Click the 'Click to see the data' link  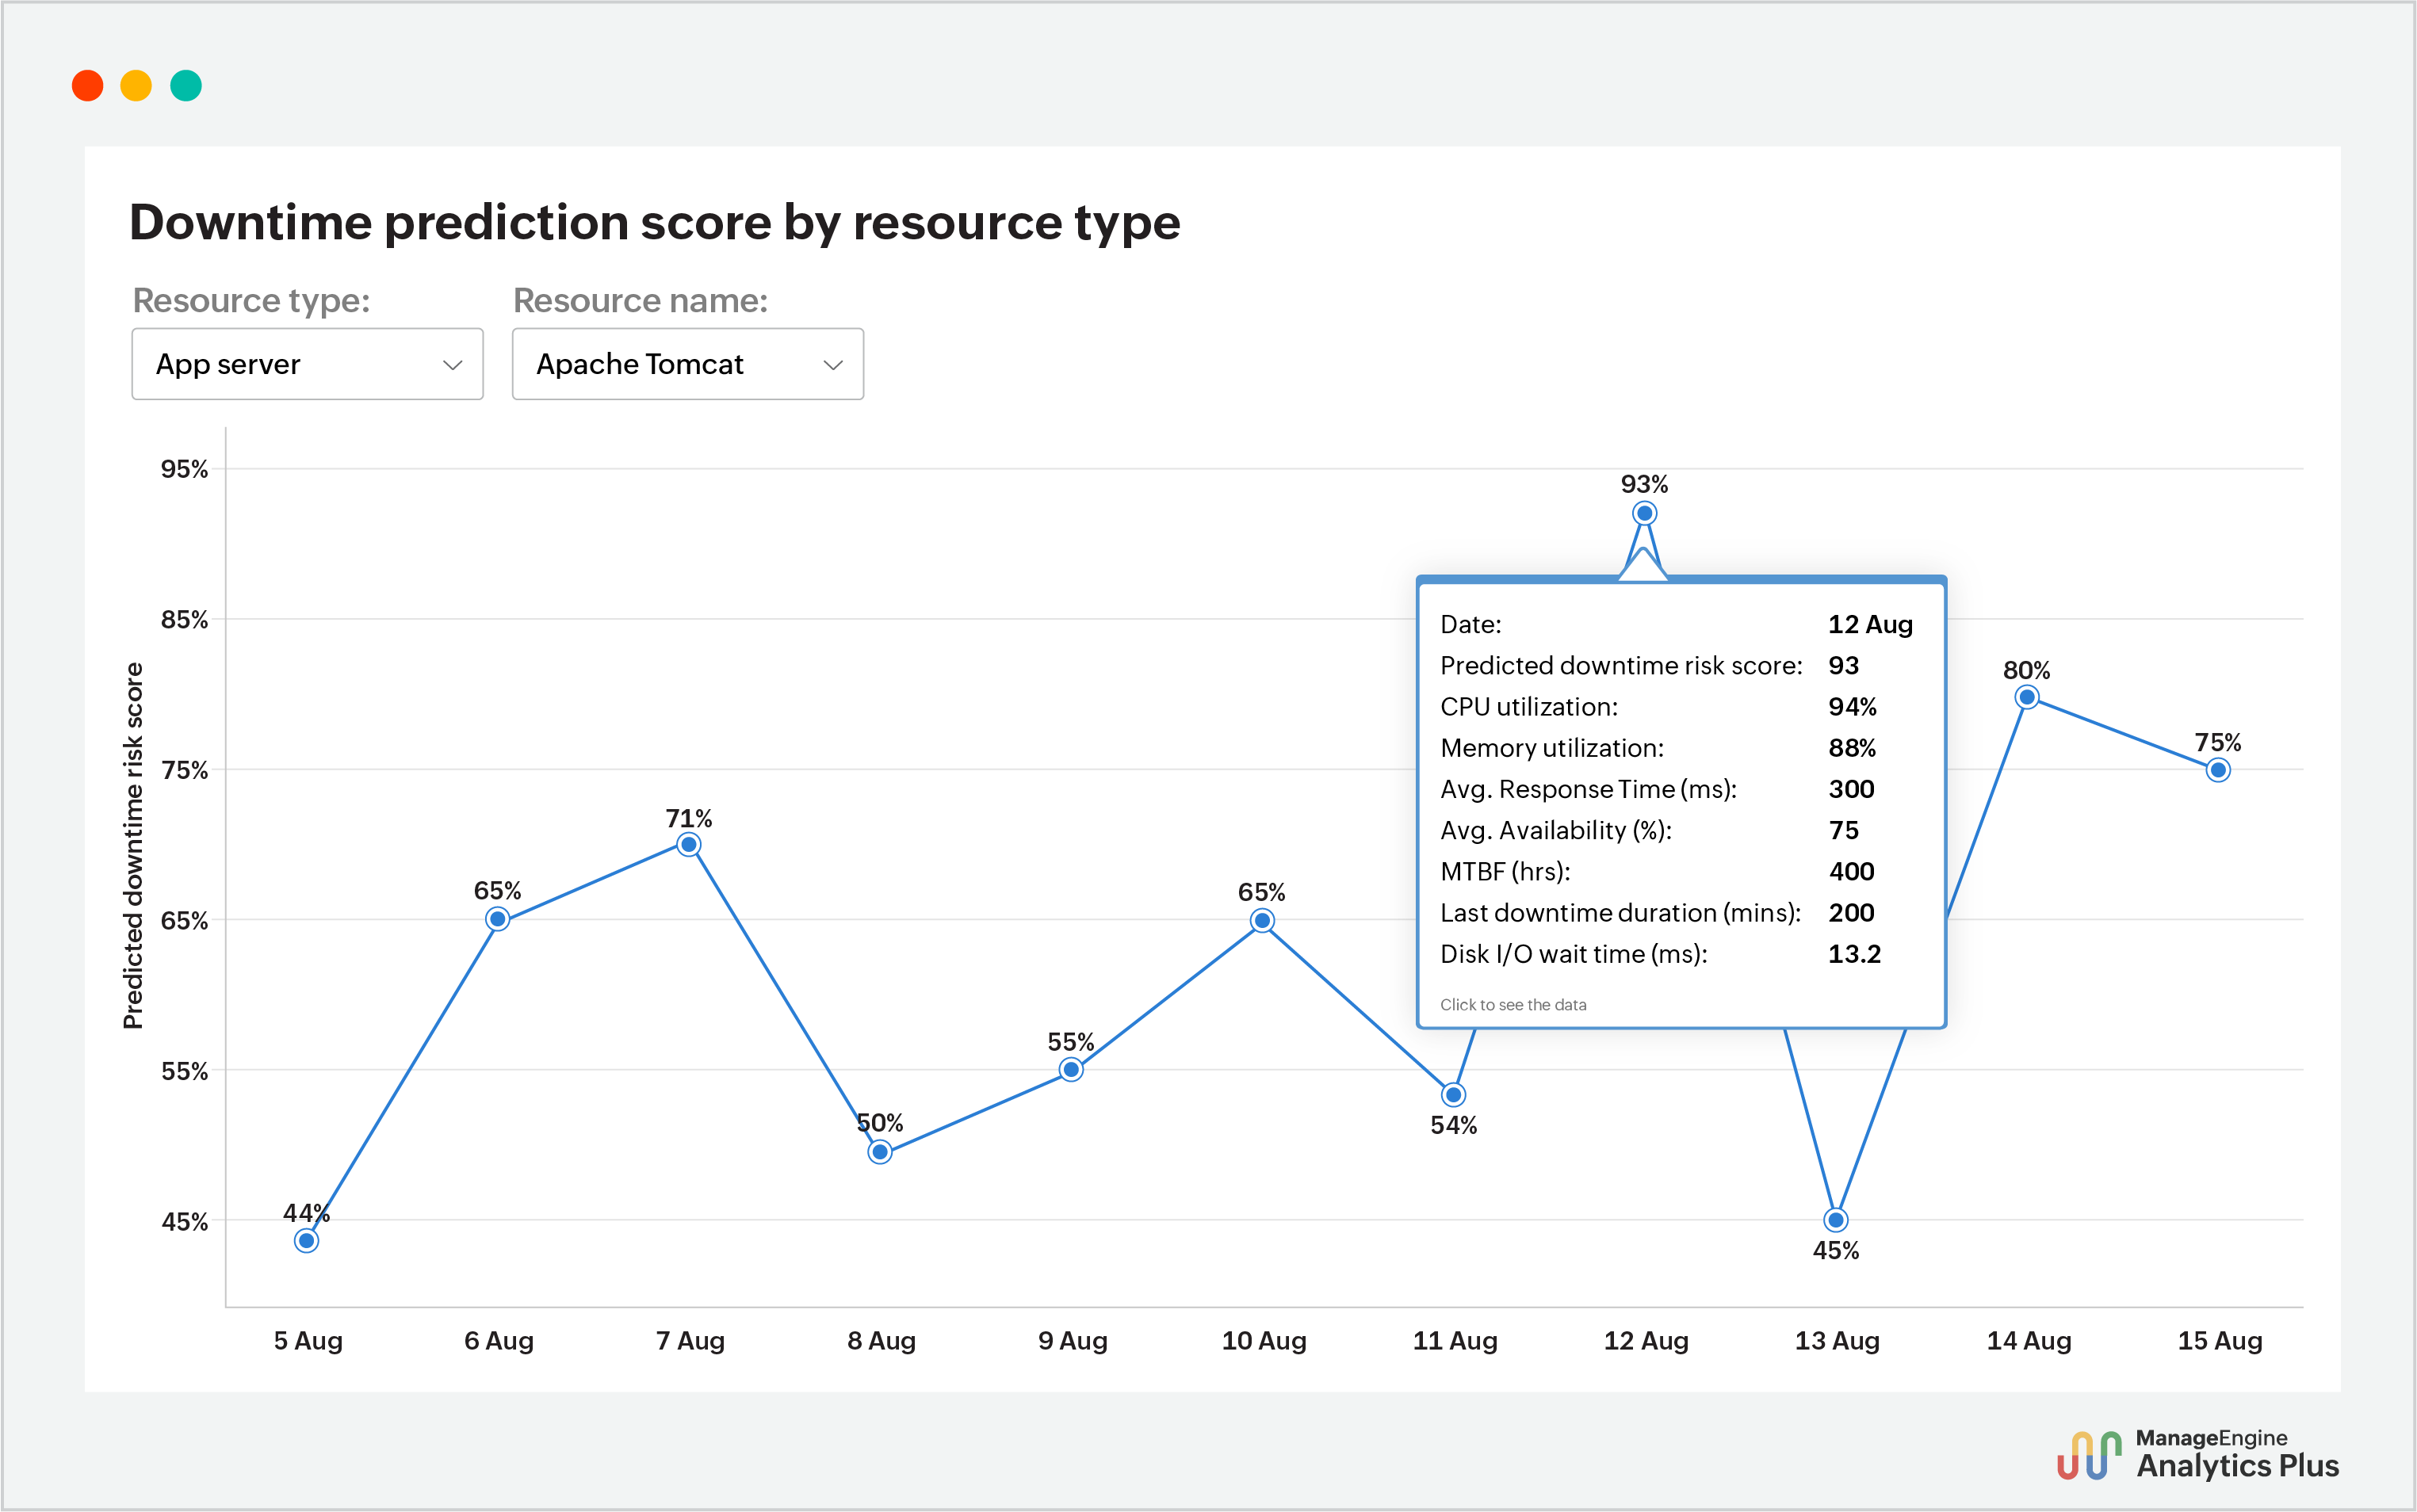[1515, 1004]
